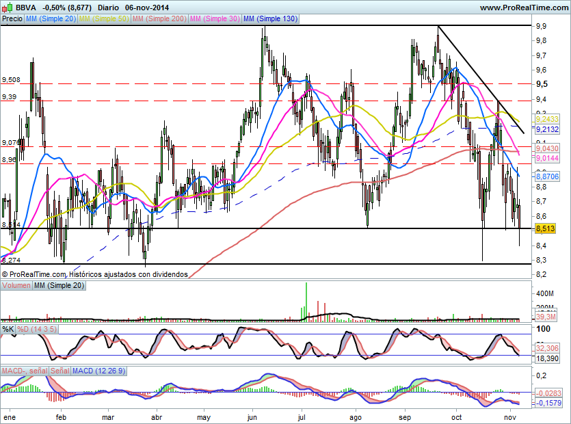Select the red MM (Simple 200) label

159,18
